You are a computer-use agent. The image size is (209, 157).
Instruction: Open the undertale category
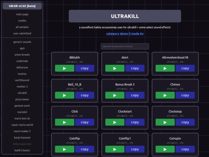[22, 61]
